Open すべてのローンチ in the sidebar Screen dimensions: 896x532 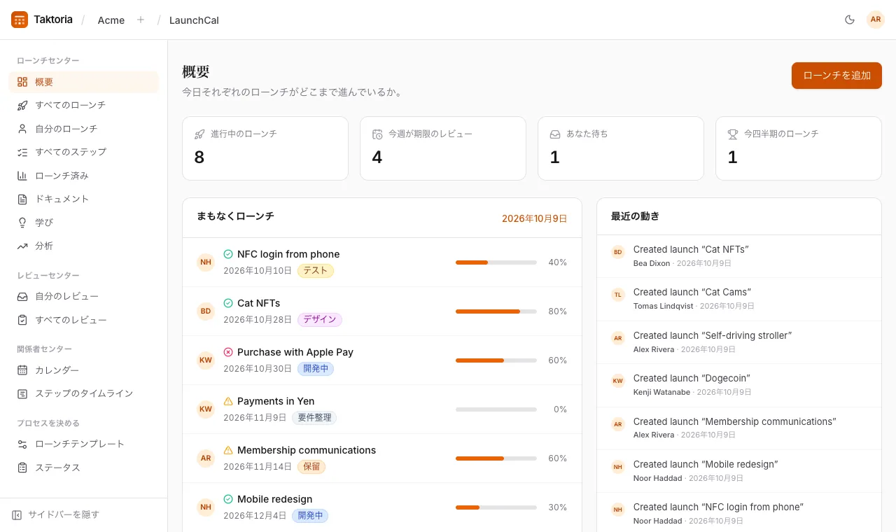tap(84, 105)
